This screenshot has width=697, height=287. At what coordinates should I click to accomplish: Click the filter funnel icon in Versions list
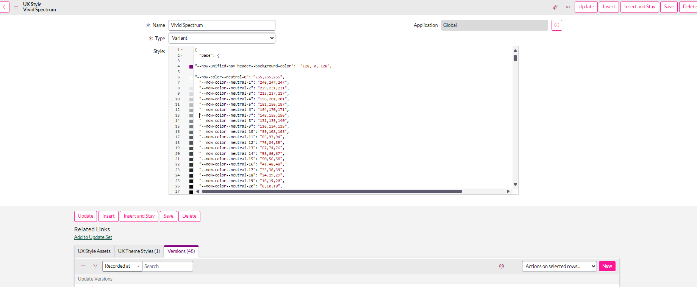coord(95,266)
